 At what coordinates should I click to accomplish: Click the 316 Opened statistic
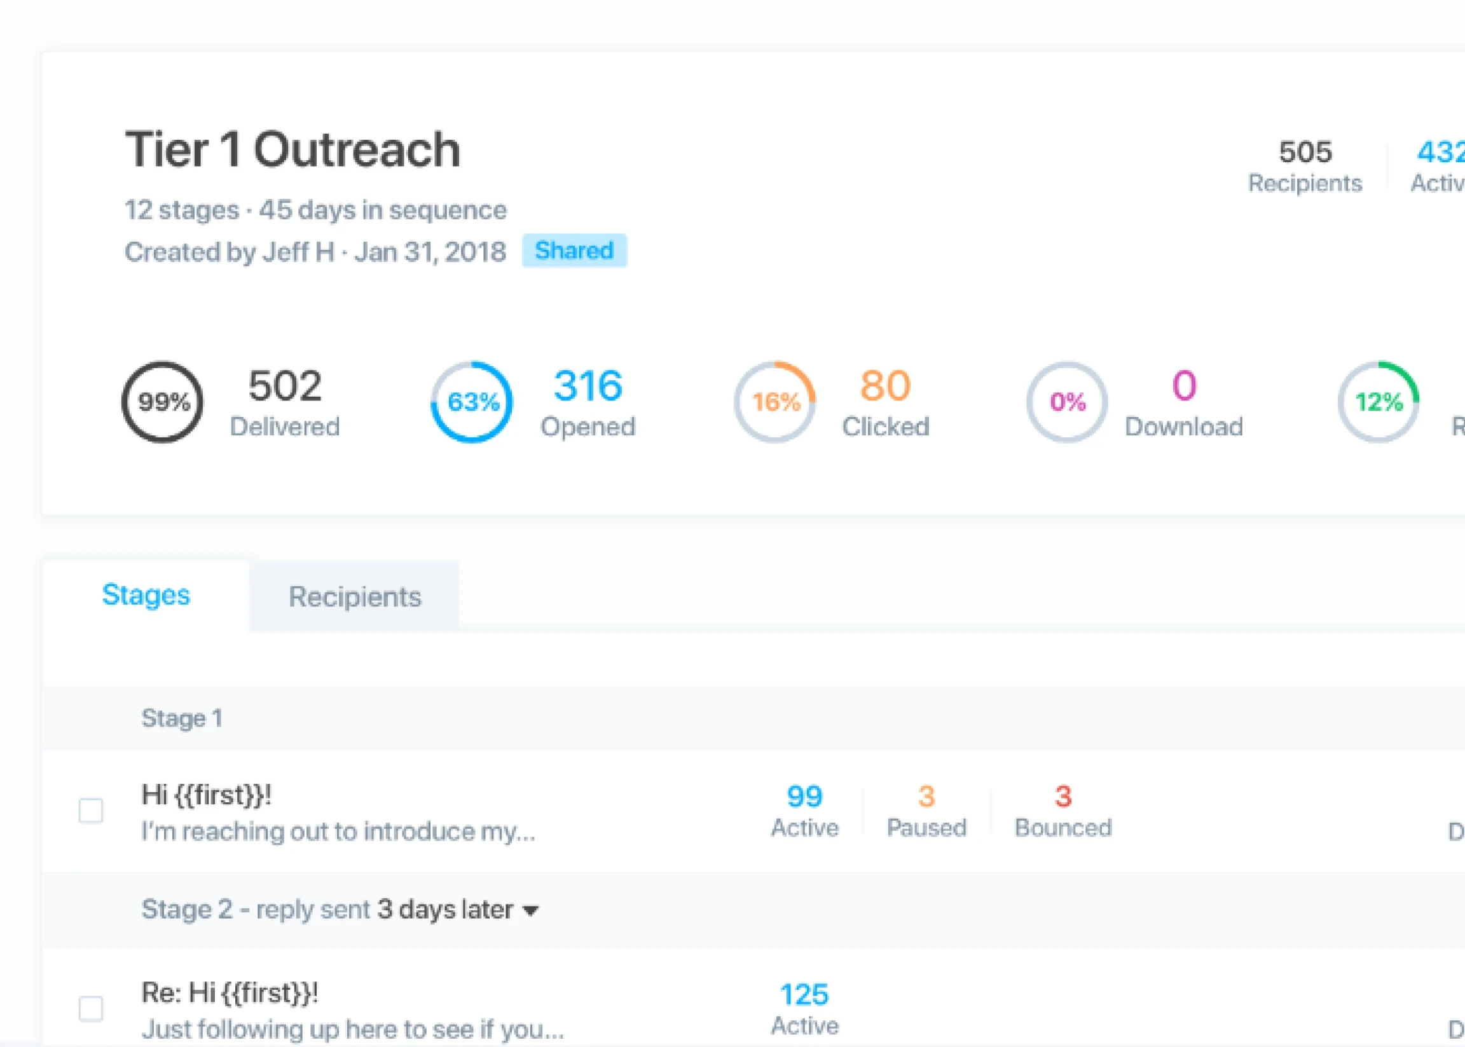(x=588, y=402)
